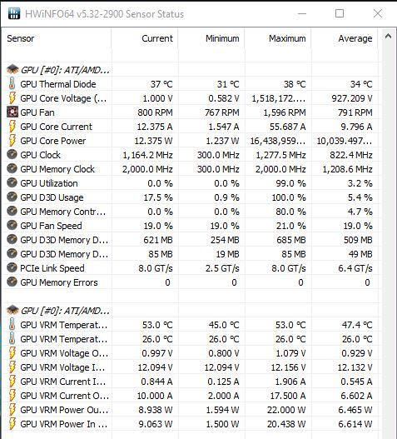The height and width of the screenshot is (439, 397).
Task: Click the chip icon of second GPU [#0] group
Action: [12, 310]
